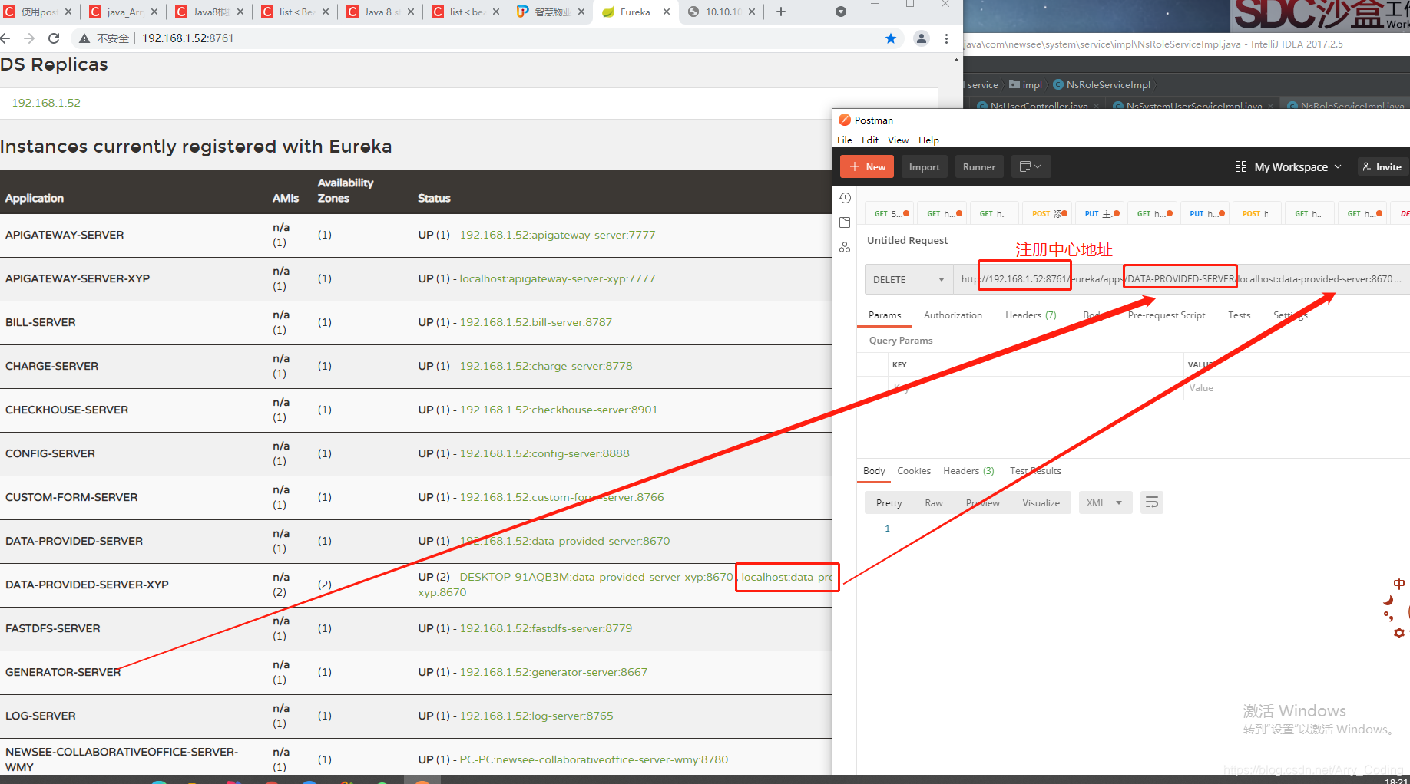Open the Chrome profile avatar icon
Image resolution: width=1410 pixels, height=784 pixels.
tap(922, 38)
